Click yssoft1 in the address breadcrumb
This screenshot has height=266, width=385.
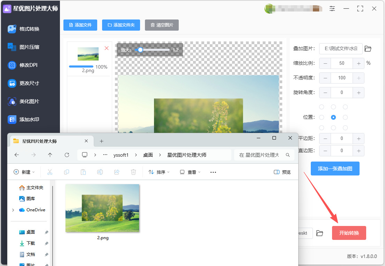point(121,155)
